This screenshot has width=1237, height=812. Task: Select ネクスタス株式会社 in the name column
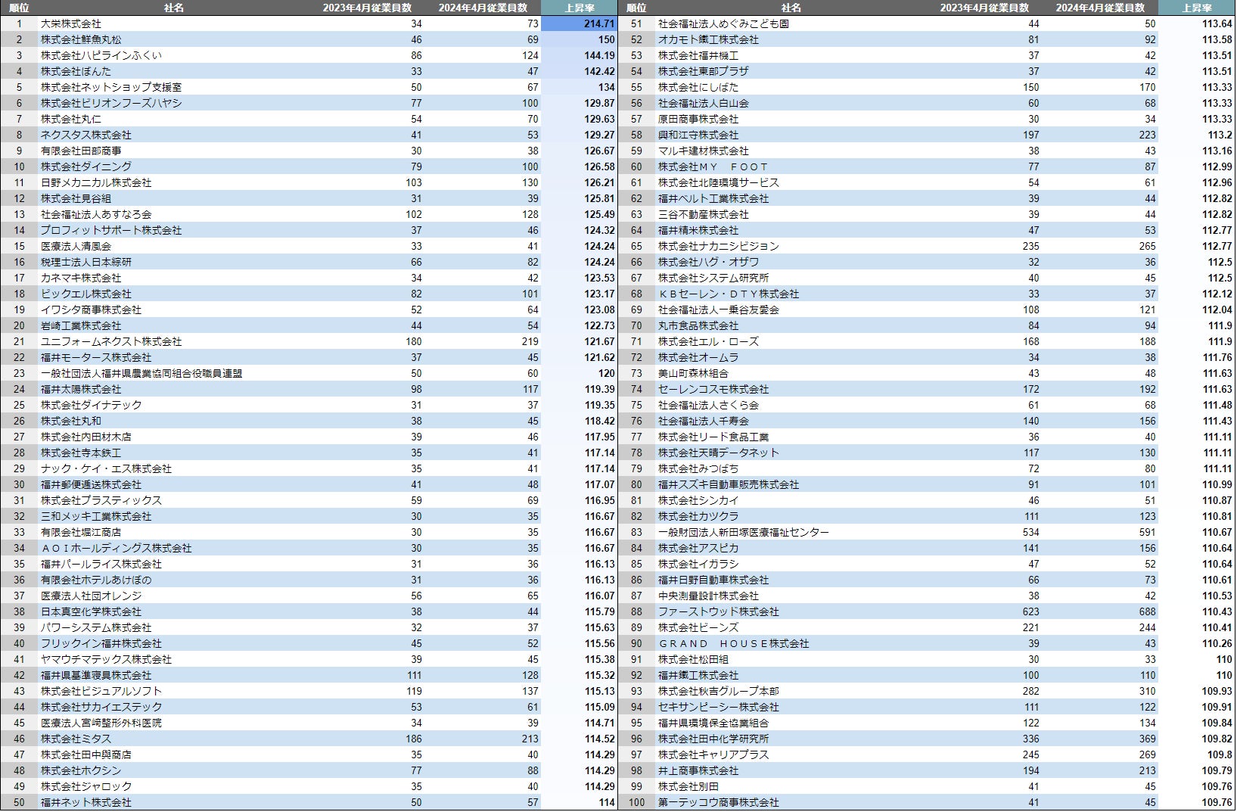86,135
